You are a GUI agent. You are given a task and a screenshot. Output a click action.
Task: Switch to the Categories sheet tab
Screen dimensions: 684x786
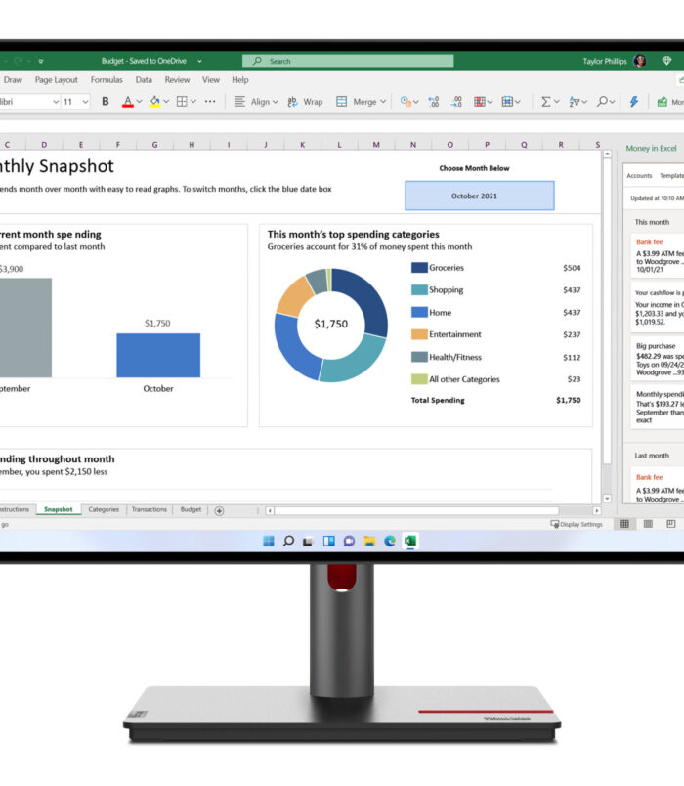(x=104, y=509)
